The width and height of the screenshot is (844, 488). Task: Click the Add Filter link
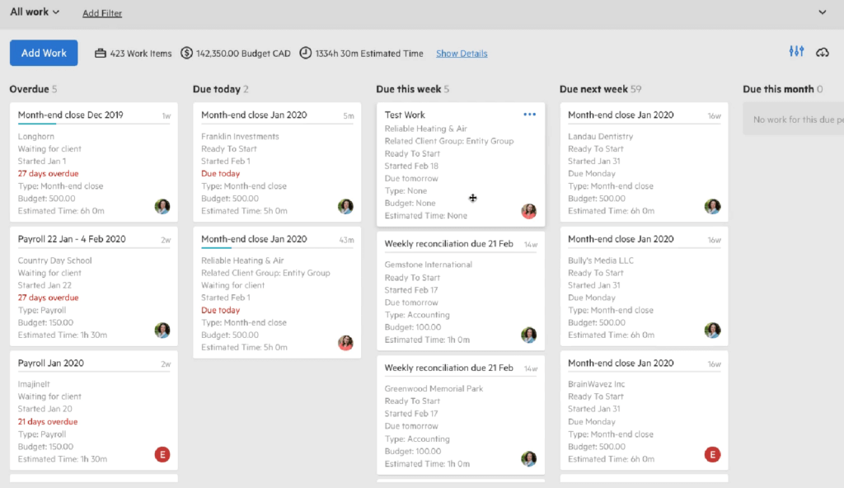pyautogui.click(x=101, y=13)
